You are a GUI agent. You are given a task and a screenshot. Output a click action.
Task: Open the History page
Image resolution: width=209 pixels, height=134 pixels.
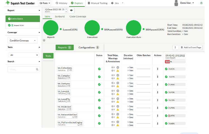62,3
